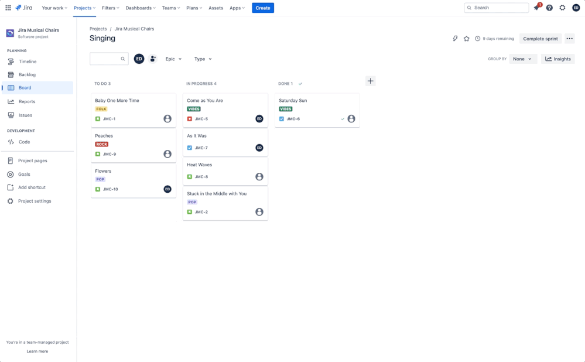The width and height of the screenshot is (585, 362).
Task: Open the help question mark icon
Action: pos(549,8)
